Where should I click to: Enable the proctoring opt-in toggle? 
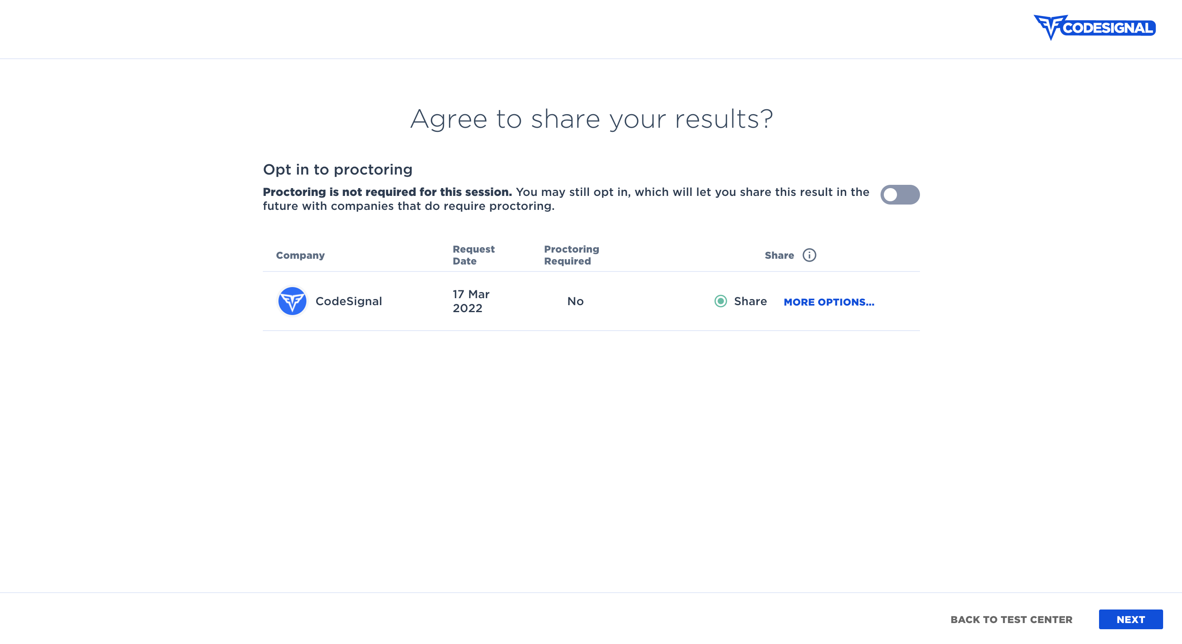899,195
